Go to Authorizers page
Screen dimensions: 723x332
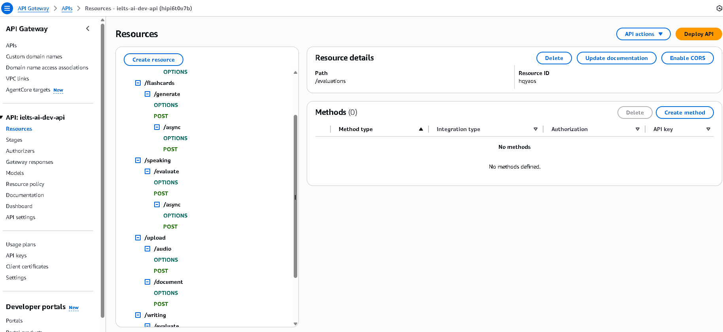point(20,151)
